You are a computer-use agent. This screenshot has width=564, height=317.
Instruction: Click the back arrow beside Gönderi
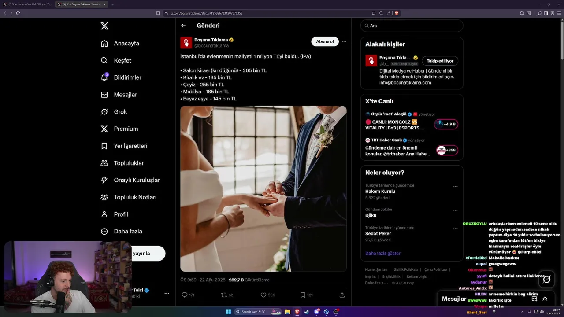click(x=183, y=26)
